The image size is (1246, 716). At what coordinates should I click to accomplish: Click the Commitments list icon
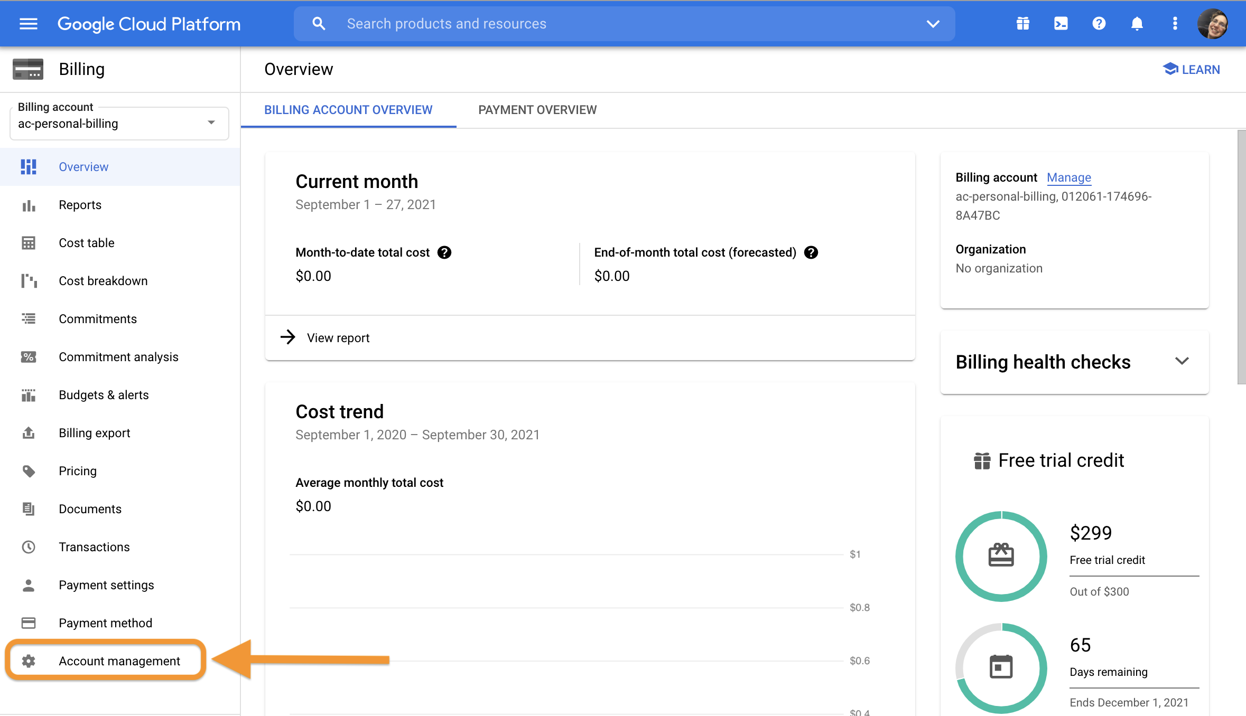29,319
